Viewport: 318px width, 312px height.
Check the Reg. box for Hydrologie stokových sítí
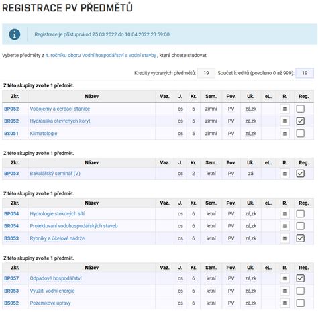point(300,214)
